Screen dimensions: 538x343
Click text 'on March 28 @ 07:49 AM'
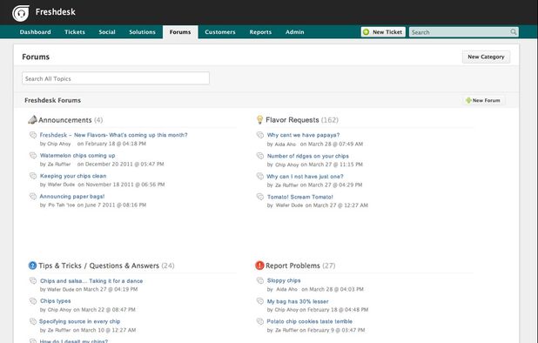(x=332, y=144)
